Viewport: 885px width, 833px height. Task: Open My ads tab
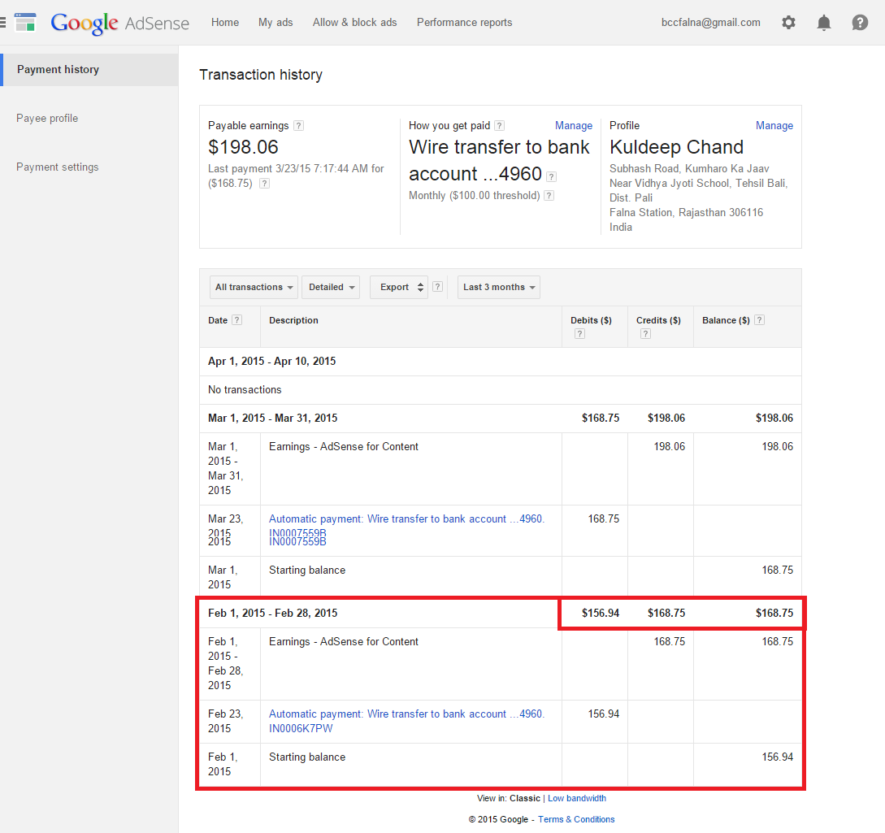275,23
